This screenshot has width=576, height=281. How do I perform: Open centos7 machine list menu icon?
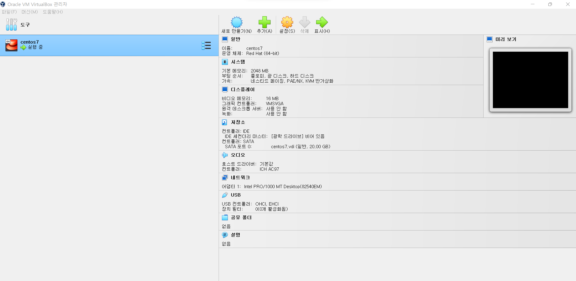tap(206, 45)
